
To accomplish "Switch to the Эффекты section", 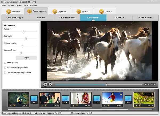I will [x=41, y=18].
